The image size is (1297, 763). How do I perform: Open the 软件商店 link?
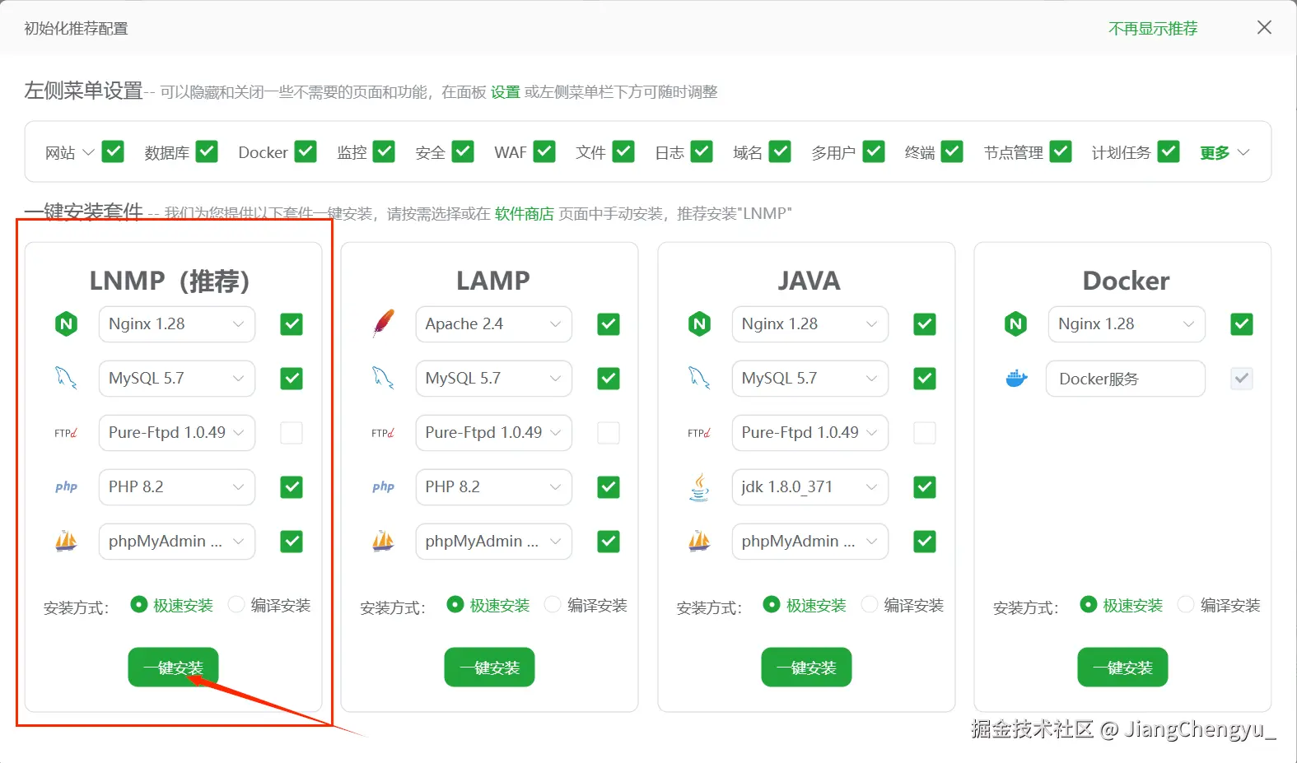(525, 214)
